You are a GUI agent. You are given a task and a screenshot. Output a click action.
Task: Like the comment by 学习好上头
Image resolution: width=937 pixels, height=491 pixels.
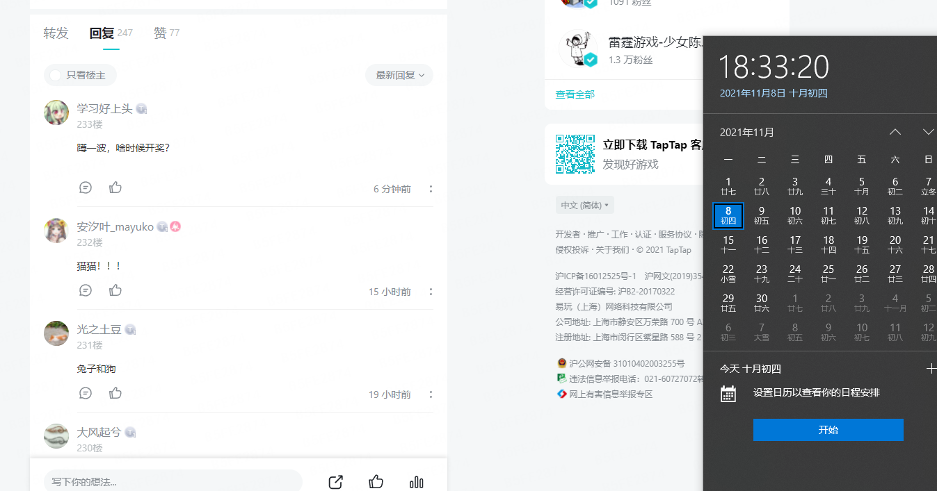pyautogui.click(x=115, y=188)
